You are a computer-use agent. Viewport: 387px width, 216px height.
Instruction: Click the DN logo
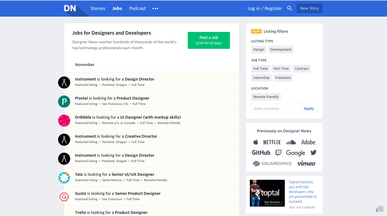(x=69, y=8)
